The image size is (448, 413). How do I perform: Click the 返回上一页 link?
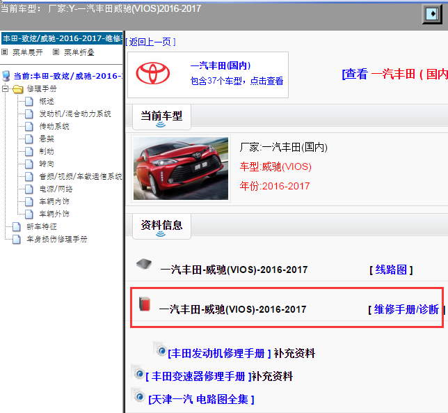click(150, 42)
